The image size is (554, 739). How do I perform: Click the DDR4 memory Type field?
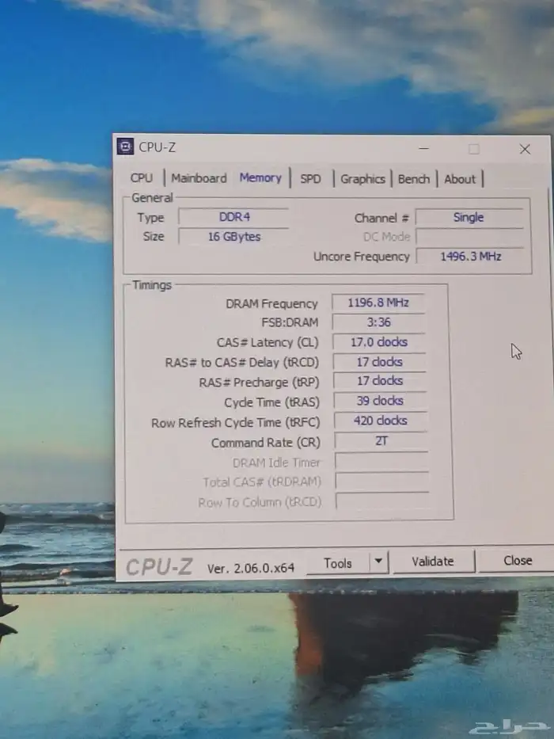233,217
